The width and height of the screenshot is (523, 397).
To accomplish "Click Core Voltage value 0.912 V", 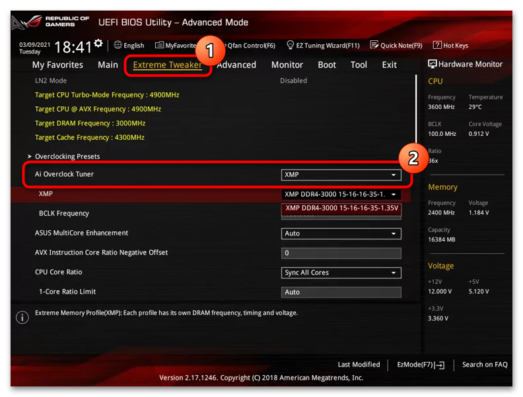I will 479,134.
